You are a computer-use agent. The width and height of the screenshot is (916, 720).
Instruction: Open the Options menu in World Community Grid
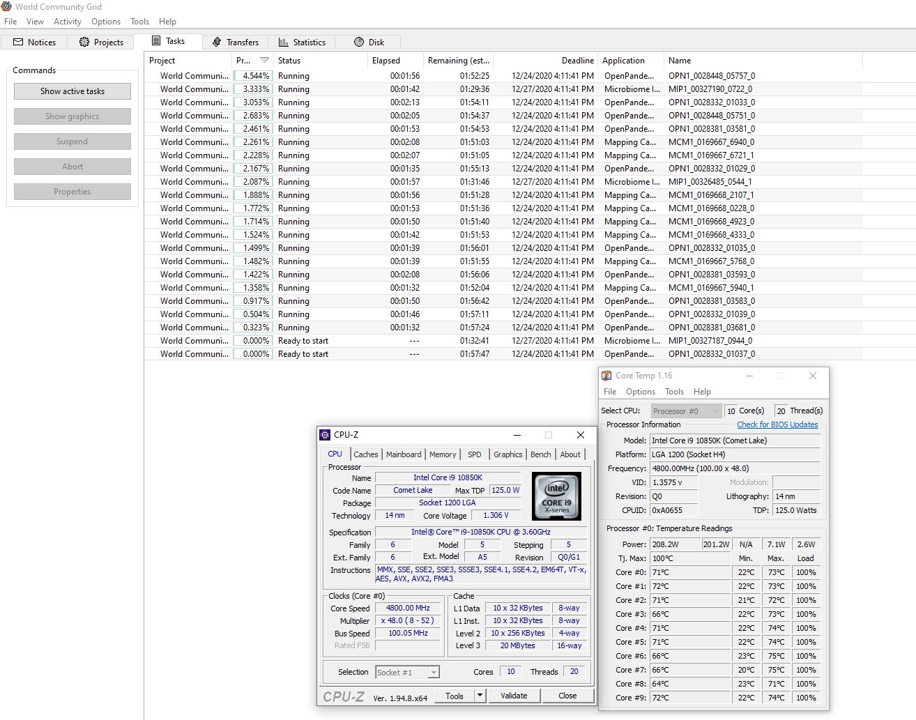tap(106, 22)
